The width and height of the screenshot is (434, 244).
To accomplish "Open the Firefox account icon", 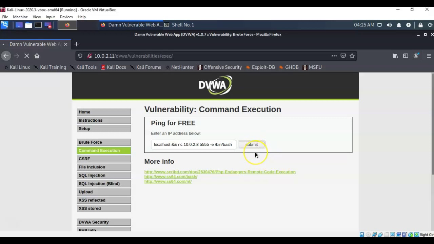I will pyautogui.click(x=416, y=56).
